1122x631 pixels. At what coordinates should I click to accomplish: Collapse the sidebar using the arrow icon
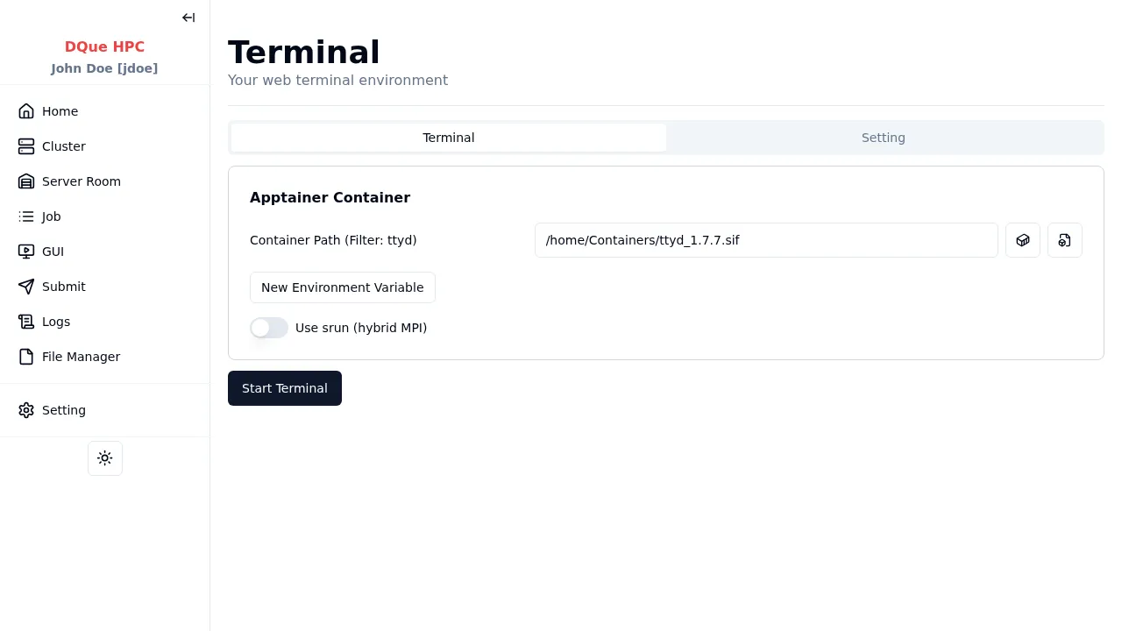188,18
